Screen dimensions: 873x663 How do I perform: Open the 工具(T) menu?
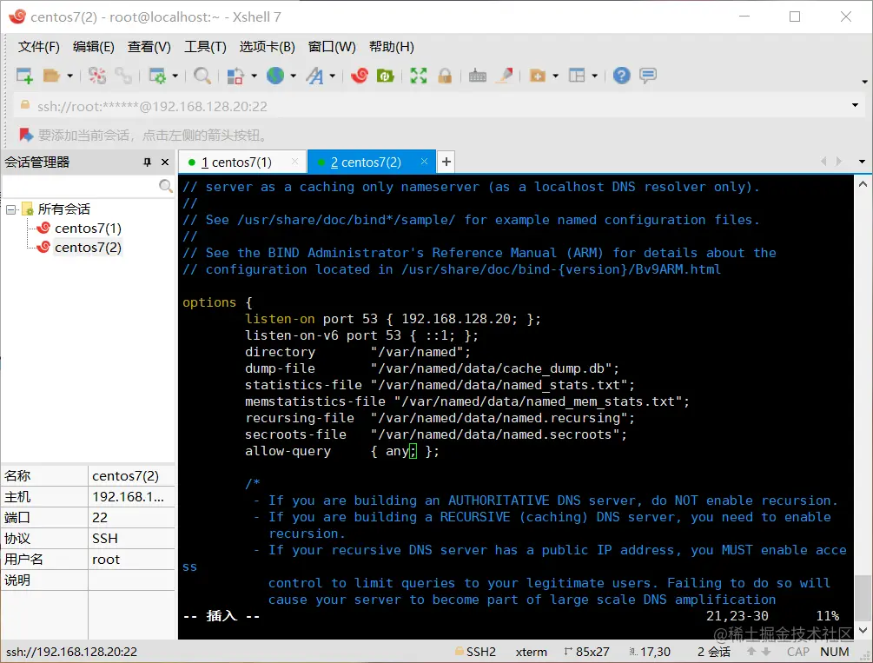(206, 47)
